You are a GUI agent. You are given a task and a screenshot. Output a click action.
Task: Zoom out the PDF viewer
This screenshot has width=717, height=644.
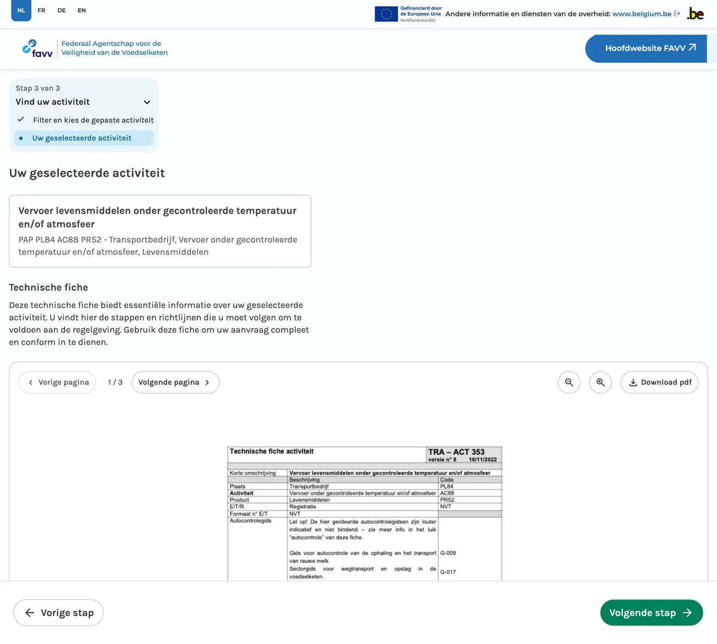click(x=569, y=382)
